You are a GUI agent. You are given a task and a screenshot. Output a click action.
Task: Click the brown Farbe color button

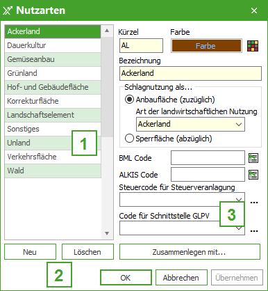[206, 46]
